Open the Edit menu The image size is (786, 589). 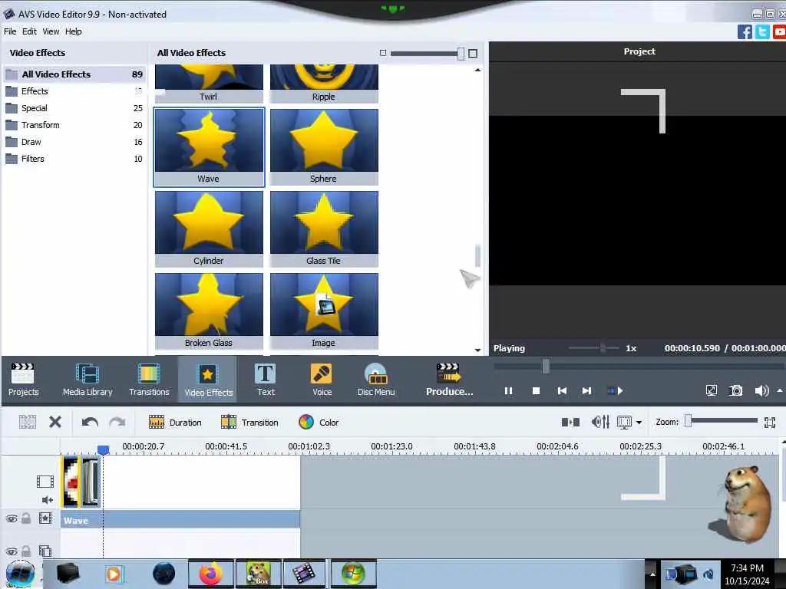coord(29,31)
